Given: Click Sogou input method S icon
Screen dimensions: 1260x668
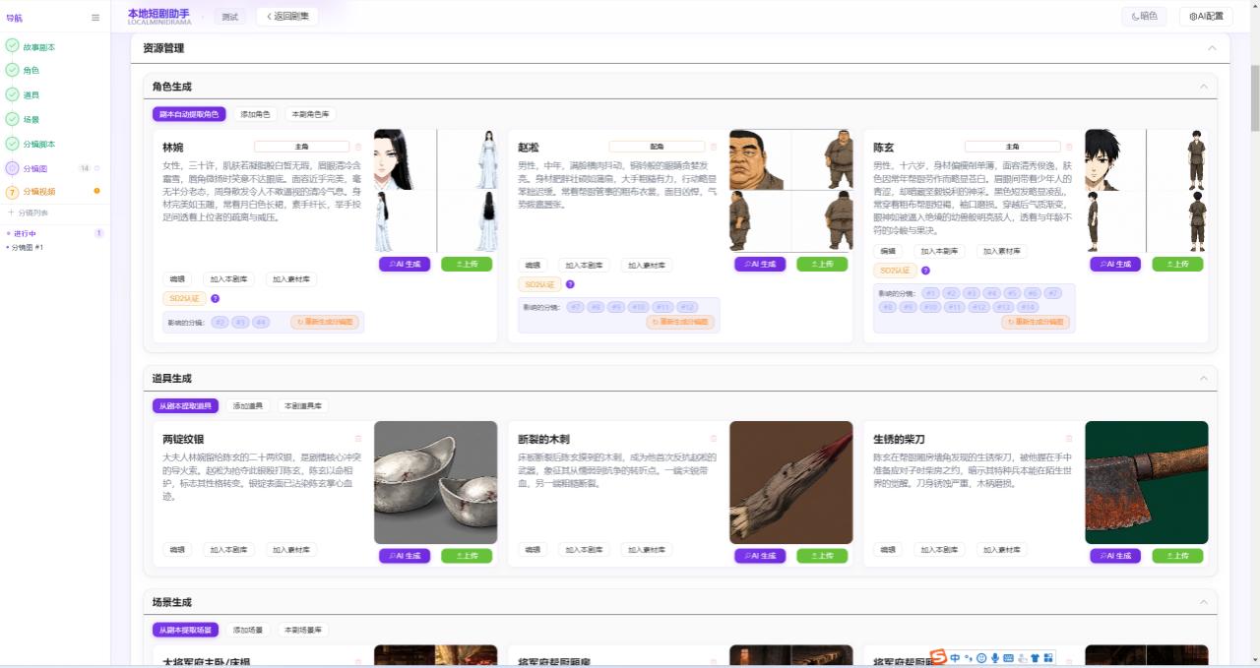Looking at the screenshot, I should tap(939, 657).
